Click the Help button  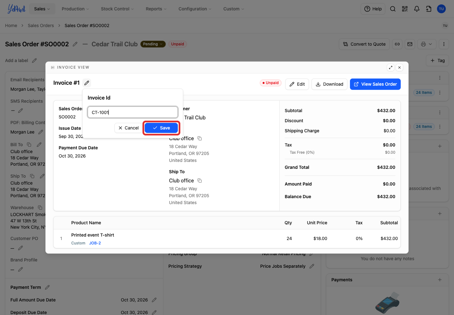tap(373, 9)
